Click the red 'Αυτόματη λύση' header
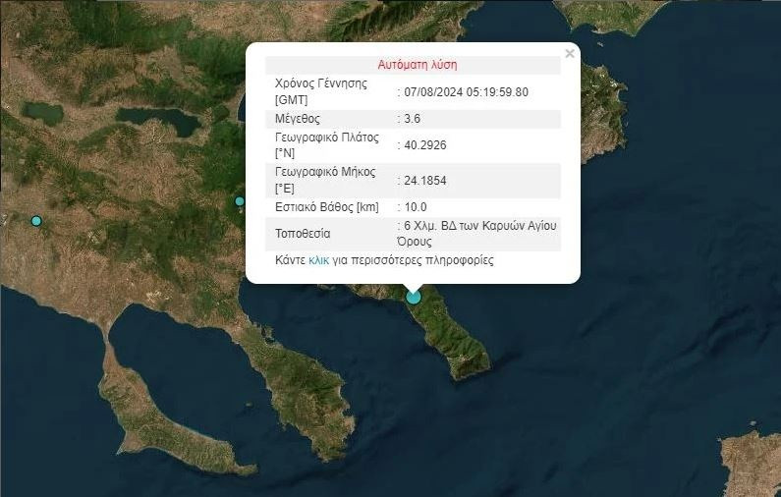The image size is (781, 497). [417, 65]
